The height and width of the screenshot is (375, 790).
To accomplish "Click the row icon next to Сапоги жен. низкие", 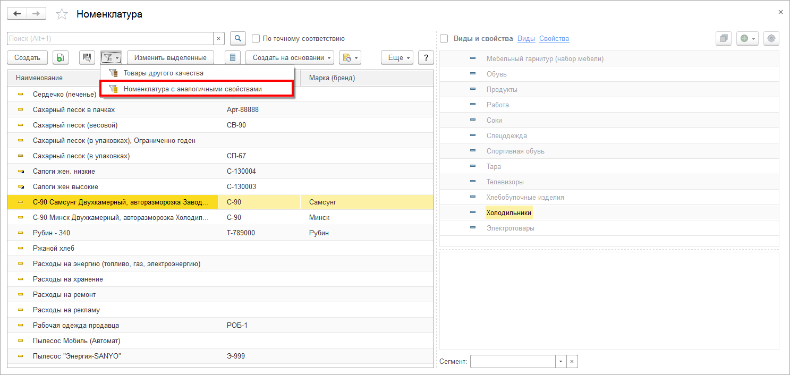I will [21, 172].
